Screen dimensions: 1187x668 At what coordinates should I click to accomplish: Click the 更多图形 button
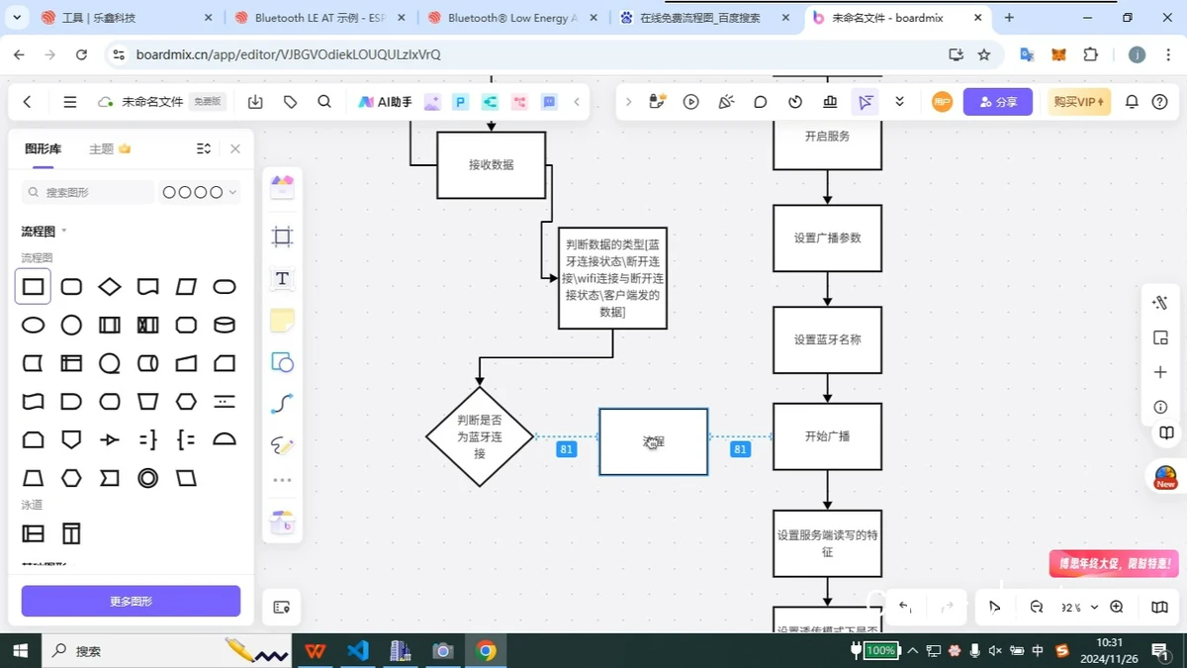click(x=131, y=601)
